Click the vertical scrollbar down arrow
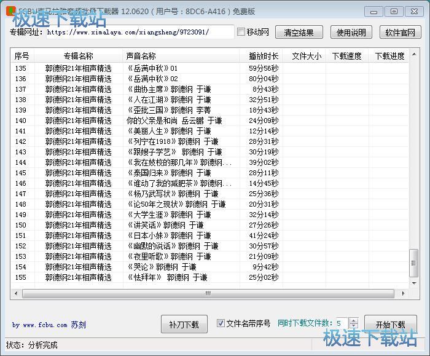 click(x=414, y=283)
